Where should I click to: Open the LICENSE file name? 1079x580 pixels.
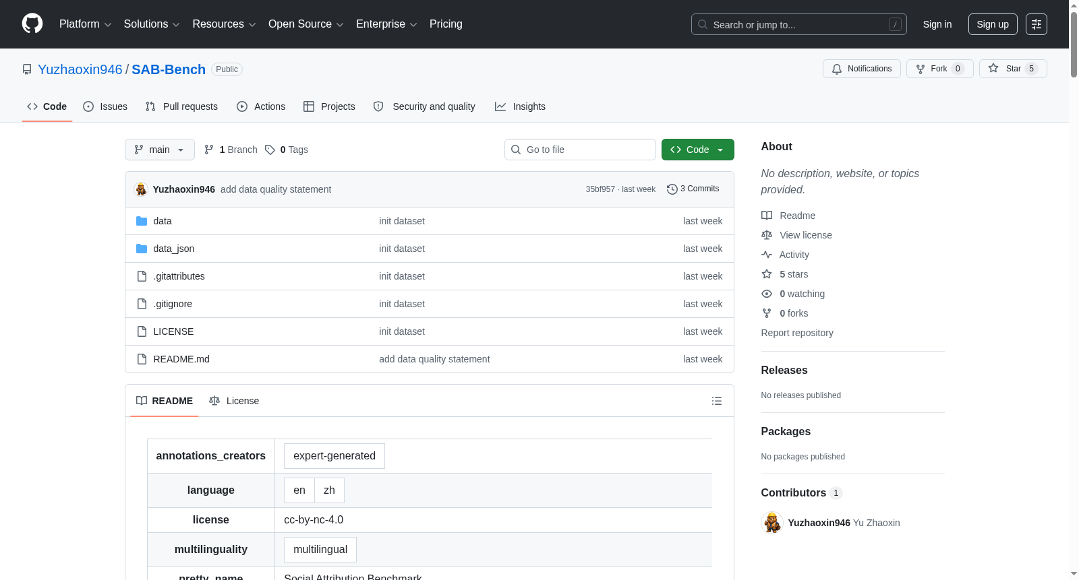(x=173, y=331)
